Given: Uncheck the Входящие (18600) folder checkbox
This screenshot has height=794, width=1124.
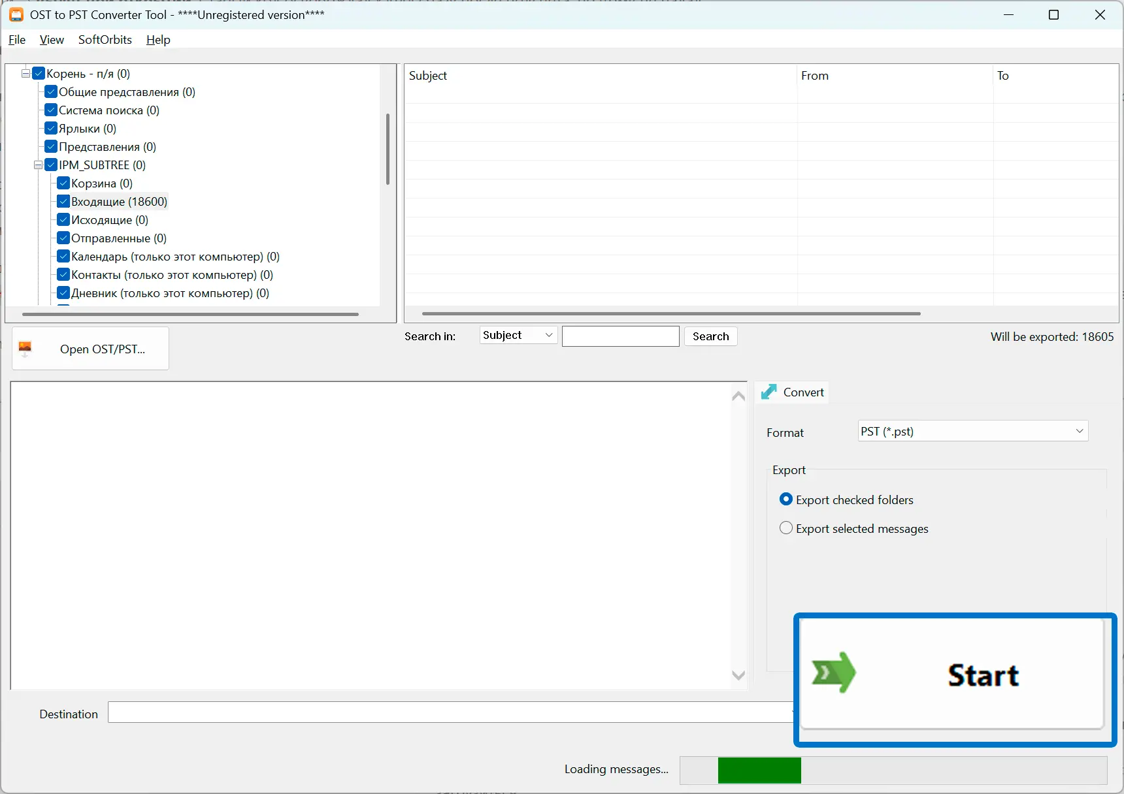Looking at the screenshot, I should [63, 201].
